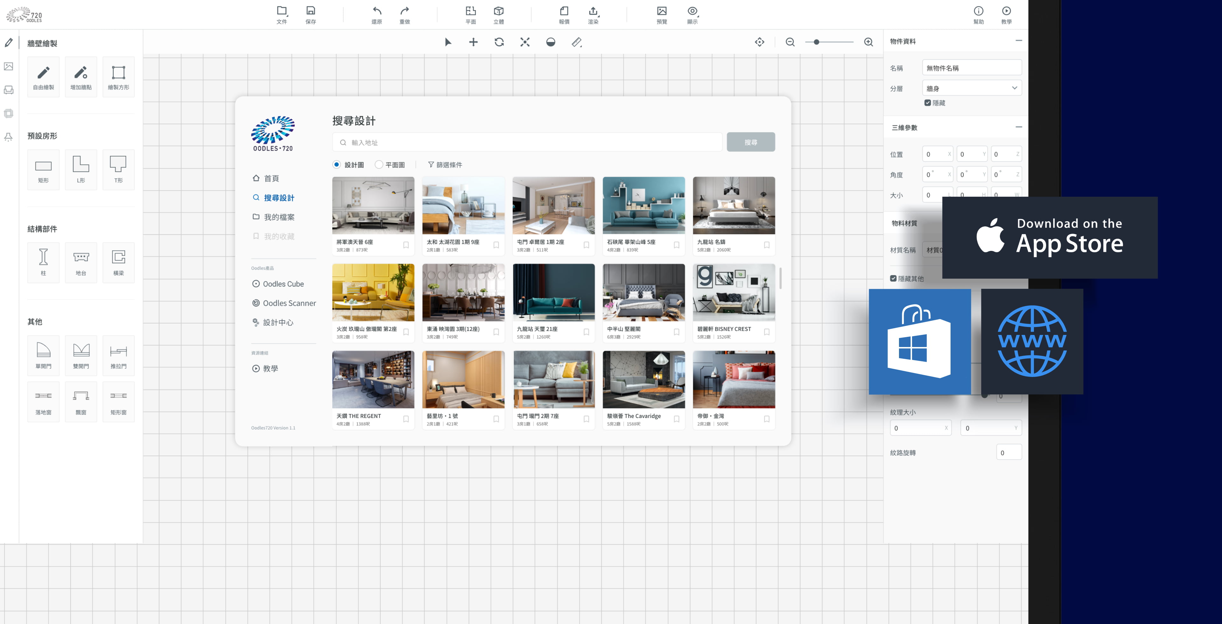
Task: Open Oodles Scanner product link
Action: pos(284,303)
